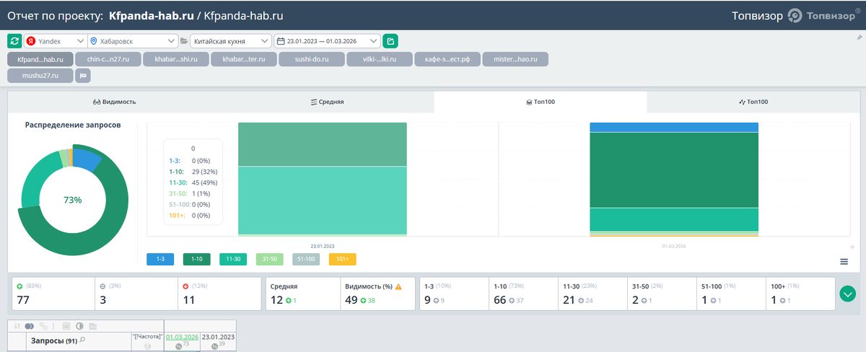Click the 51-100 range stat card
The image size is (866, 352).
(x=731, y=294)
